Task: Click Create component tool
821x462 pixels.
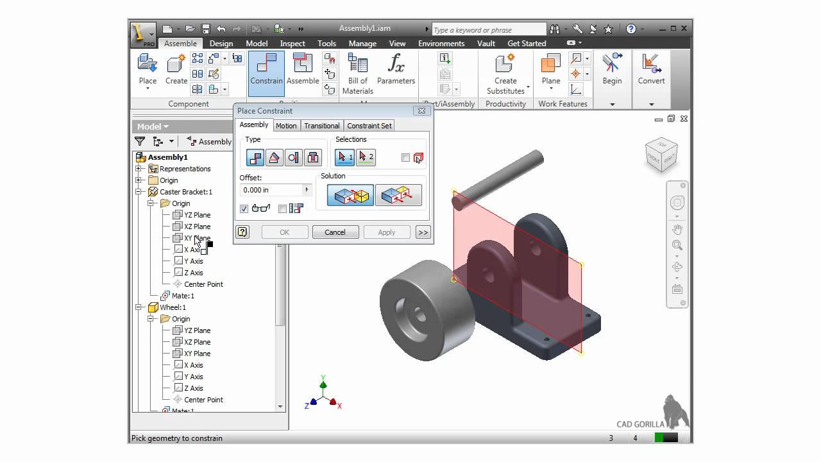Action: (x=176, y=69)
